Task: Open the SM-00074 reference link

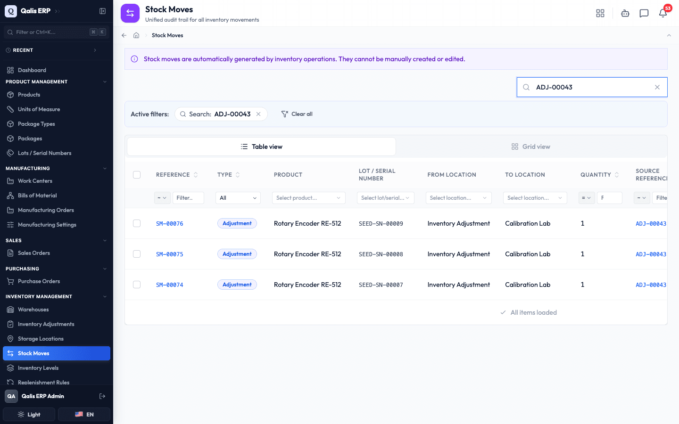Action: [x=170, y=285]
